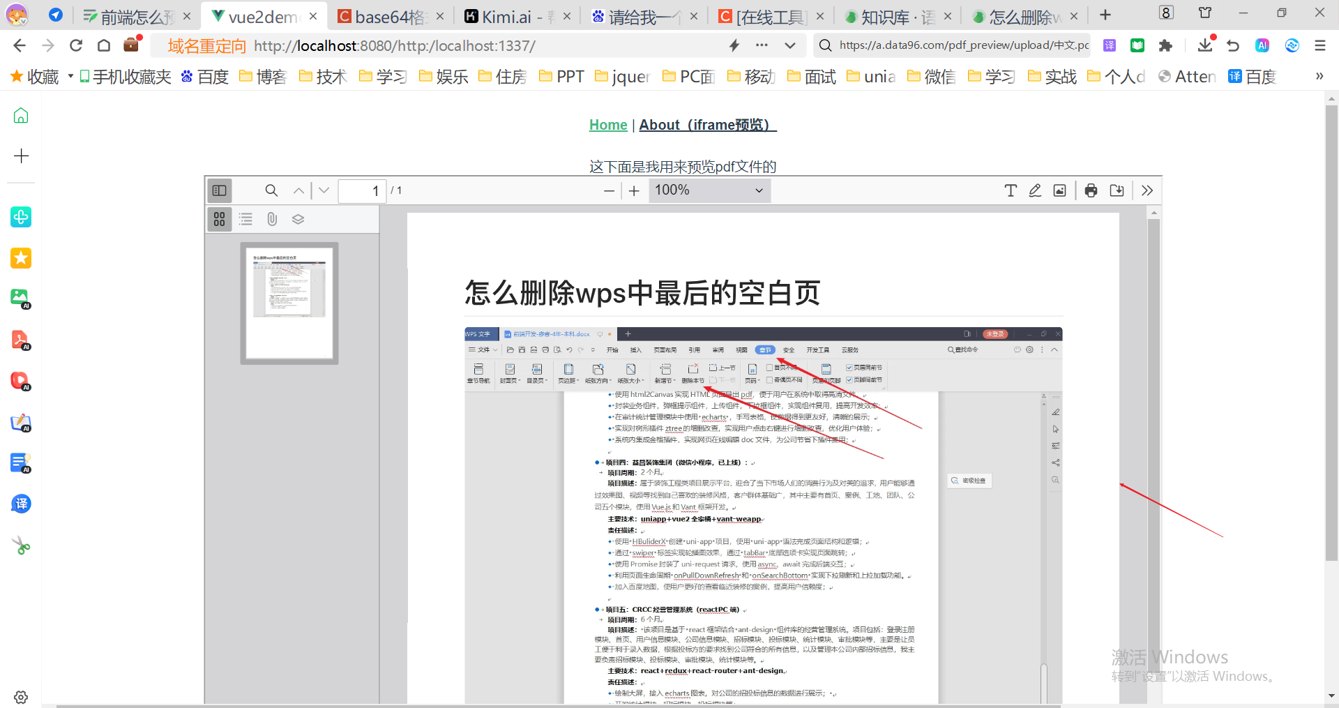This screenshot has width=1339, height=708.
Task: Open the 手机收藏夹 bookmark
Action: (126, 77)
